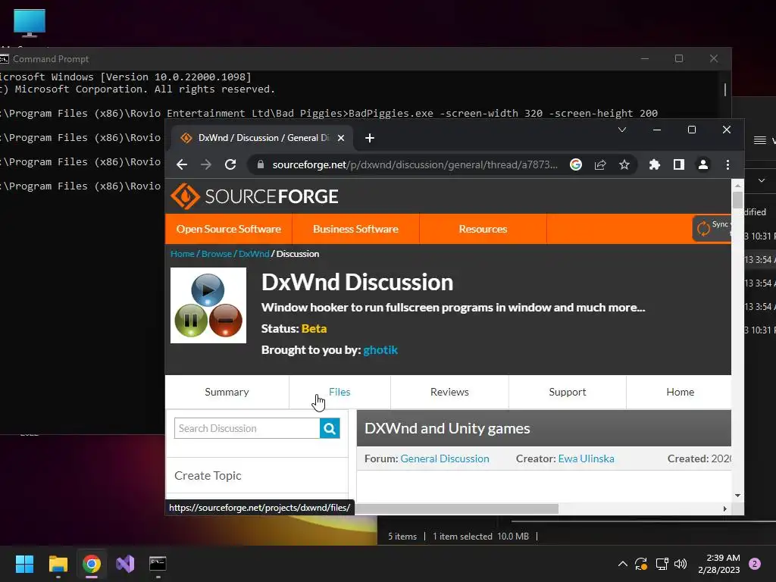Open the Windows Start menu
776x582 pixels.
coord(24,564)
